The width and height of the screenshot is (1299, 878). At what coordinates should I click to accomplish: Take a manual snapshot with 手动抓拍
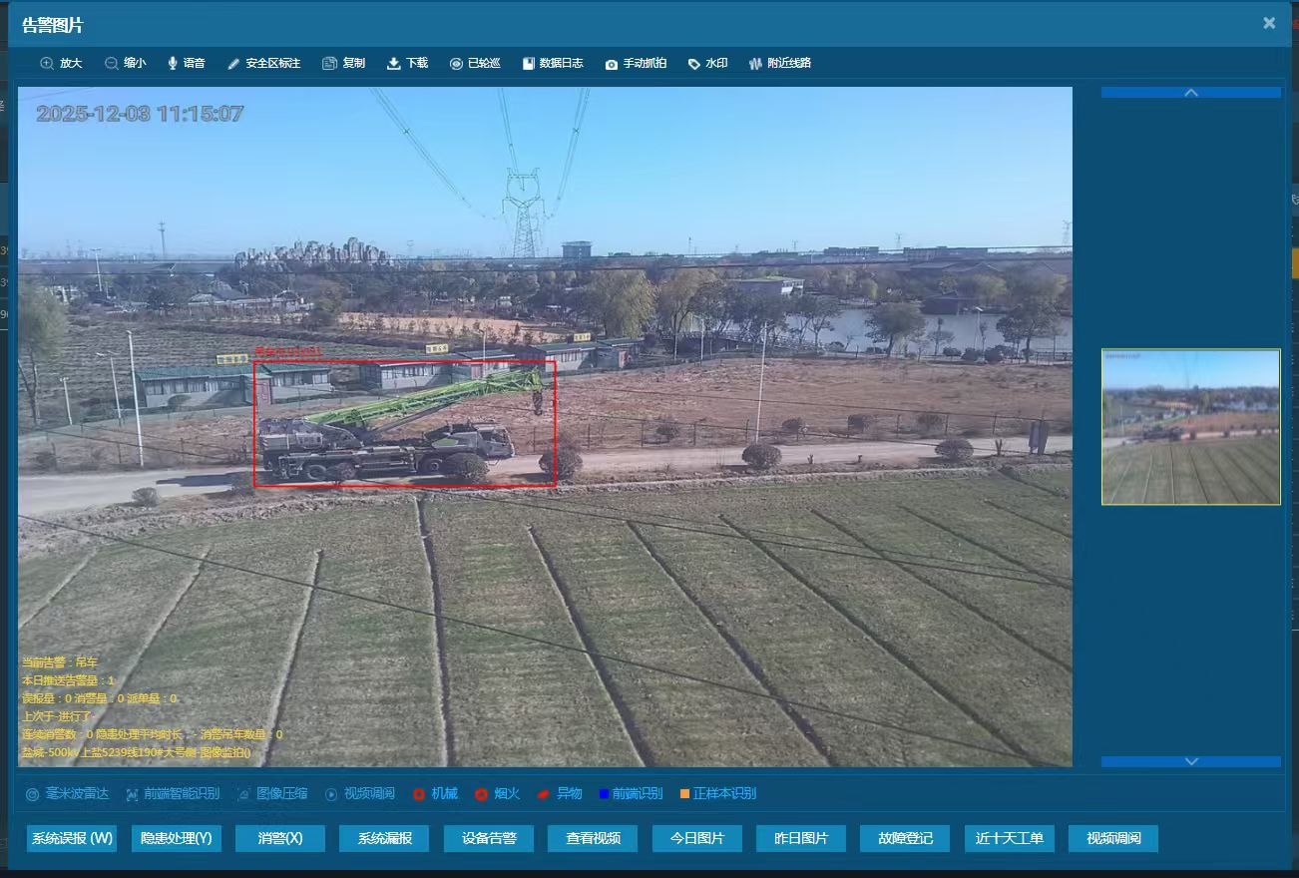point(612,64)
